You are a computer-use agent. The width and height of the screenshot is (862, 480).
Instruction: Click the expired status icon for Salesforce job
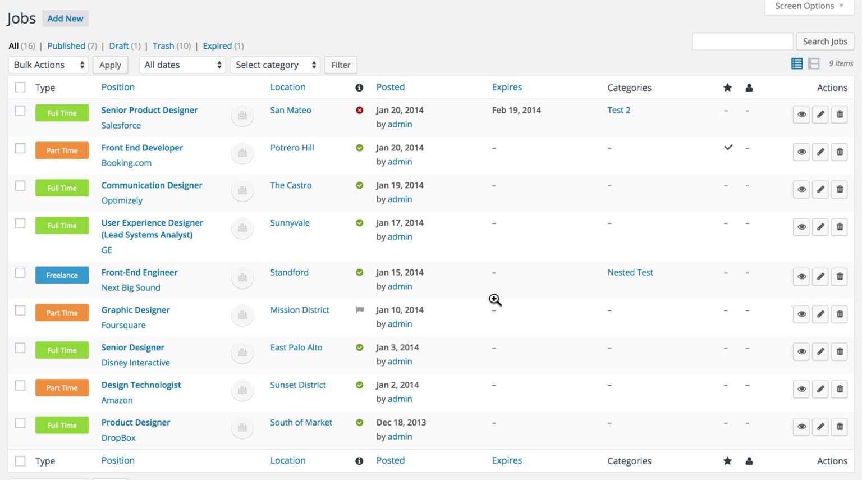359,111
